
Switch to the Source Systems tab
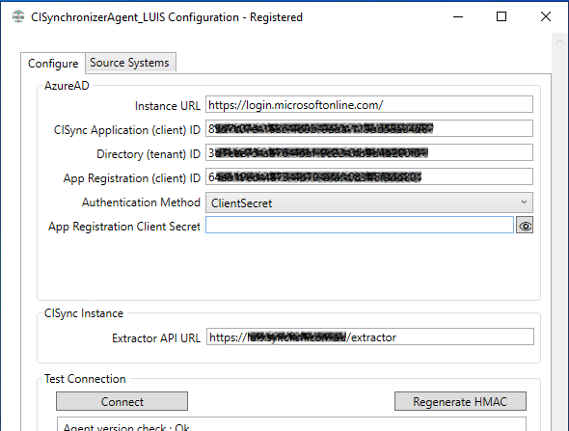point(130,63)
